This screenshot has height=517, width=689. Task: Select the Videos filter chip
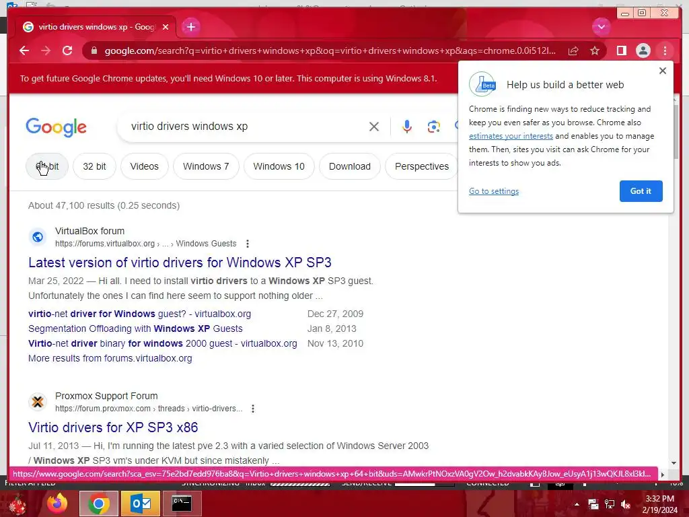coord(144,166)
